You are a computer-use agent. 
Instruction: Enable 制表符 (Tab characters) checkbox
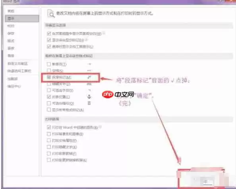(x=49, y=64)
